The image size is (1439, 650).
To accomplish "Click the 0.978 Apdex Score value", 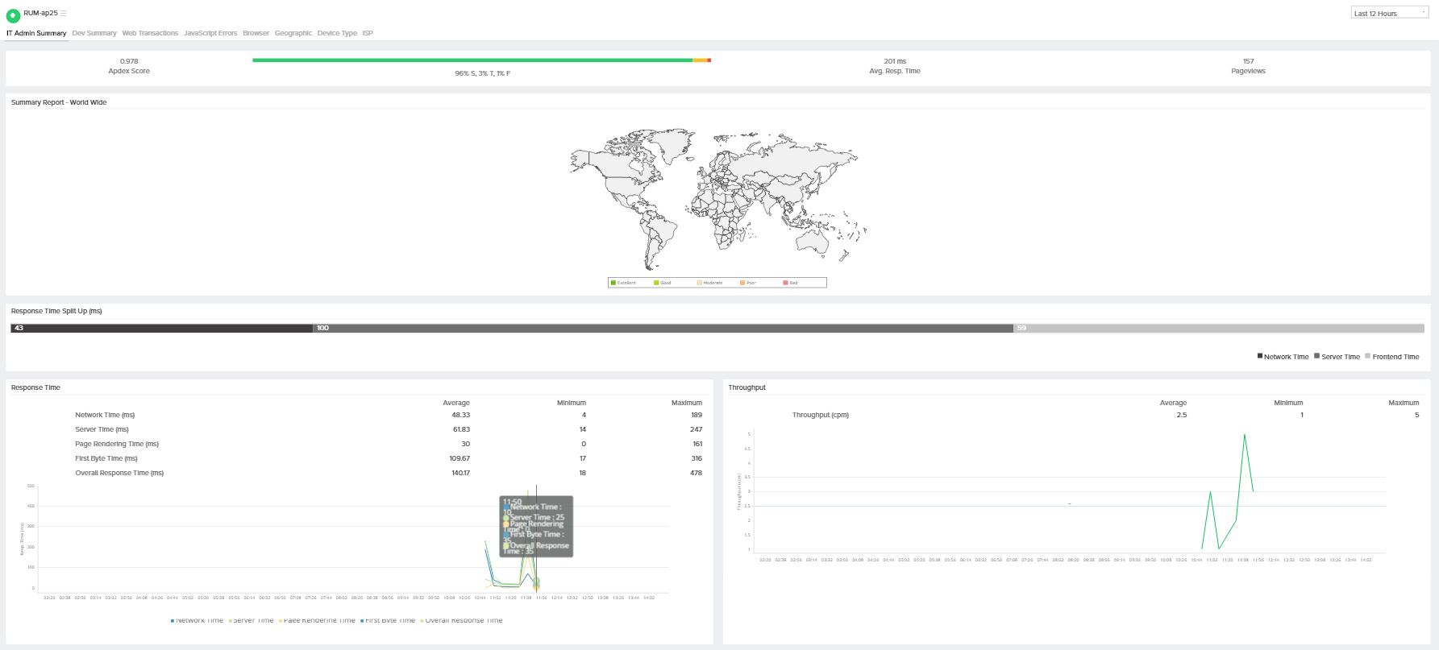I will click(x=129, y=61).
